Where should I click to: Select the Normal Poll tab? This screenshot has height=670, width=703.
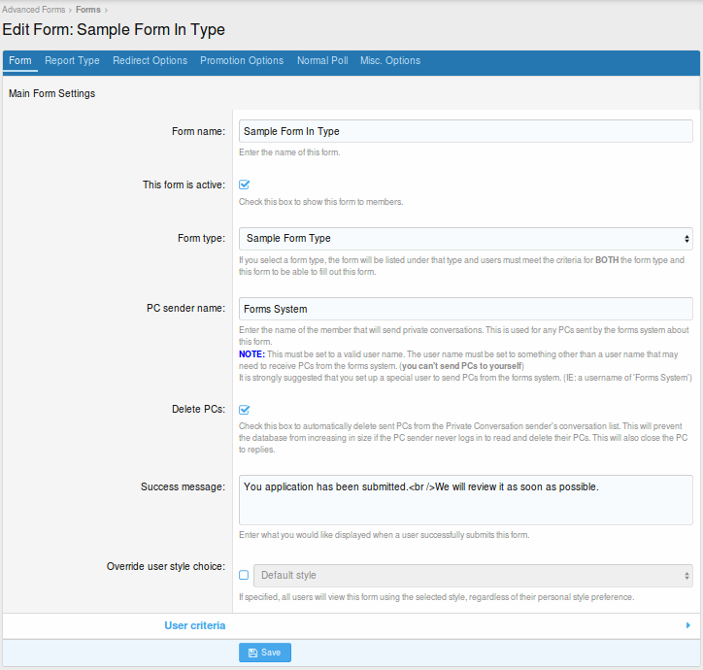click(321, 60)
